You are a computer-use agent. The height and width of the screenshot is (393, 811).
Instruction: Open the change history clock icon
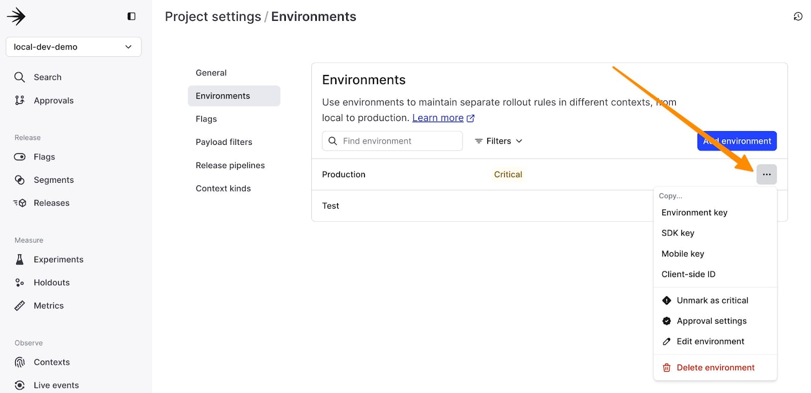pyautogui.click(x=798, y=17)
